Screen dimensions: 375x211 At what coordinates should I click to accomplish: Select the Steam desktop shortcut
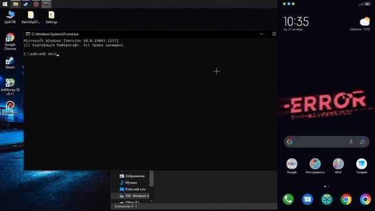pyautogui.click(x=10, y=63)
